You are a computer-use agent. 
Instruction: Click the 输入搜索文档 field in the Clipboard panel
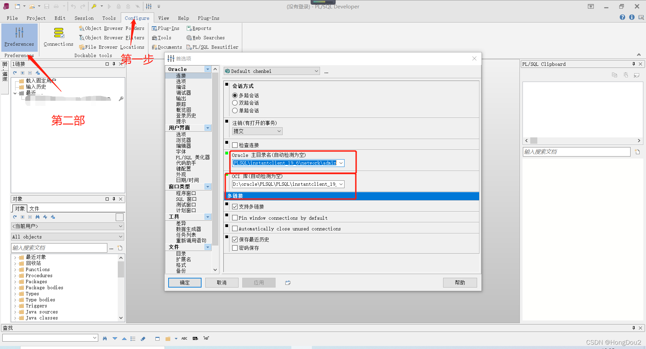click(576, 152)
